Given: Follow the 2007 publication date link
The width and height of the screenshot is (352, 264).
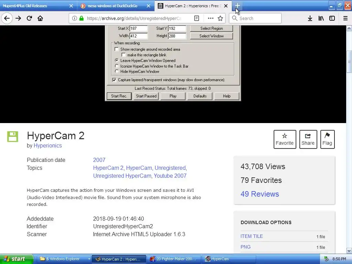Looking at the screenshot, I should [99, 160].
